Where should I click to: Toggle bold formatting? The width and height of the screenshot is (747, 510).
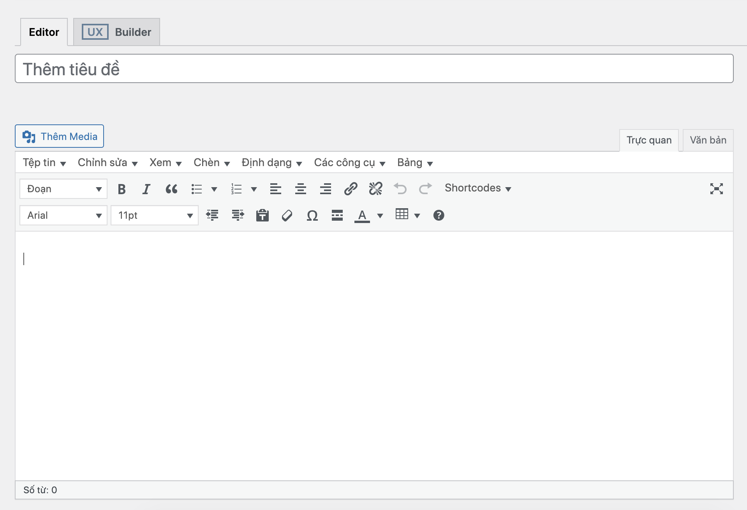coord(122,189)
